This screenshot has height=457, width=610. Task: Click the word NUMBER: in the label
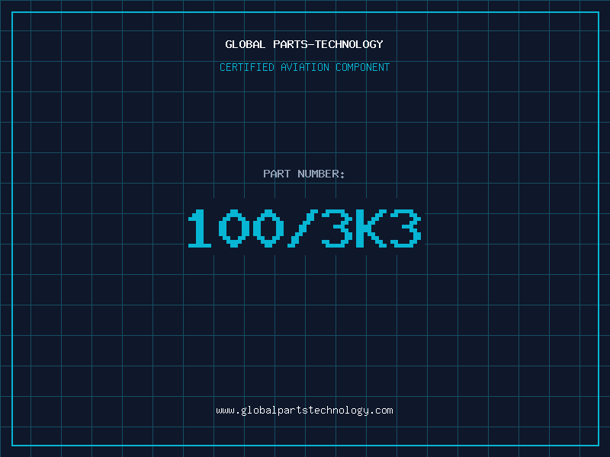(x=322, y=174)
